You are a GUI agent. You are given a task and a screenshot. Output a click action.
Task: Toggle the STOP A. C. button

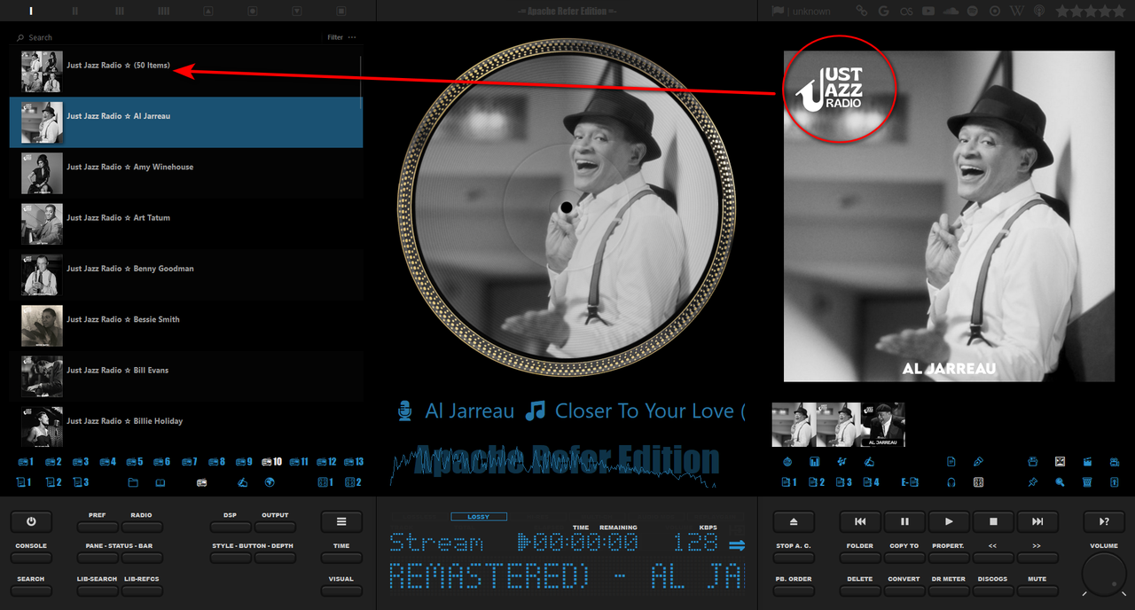794,558
